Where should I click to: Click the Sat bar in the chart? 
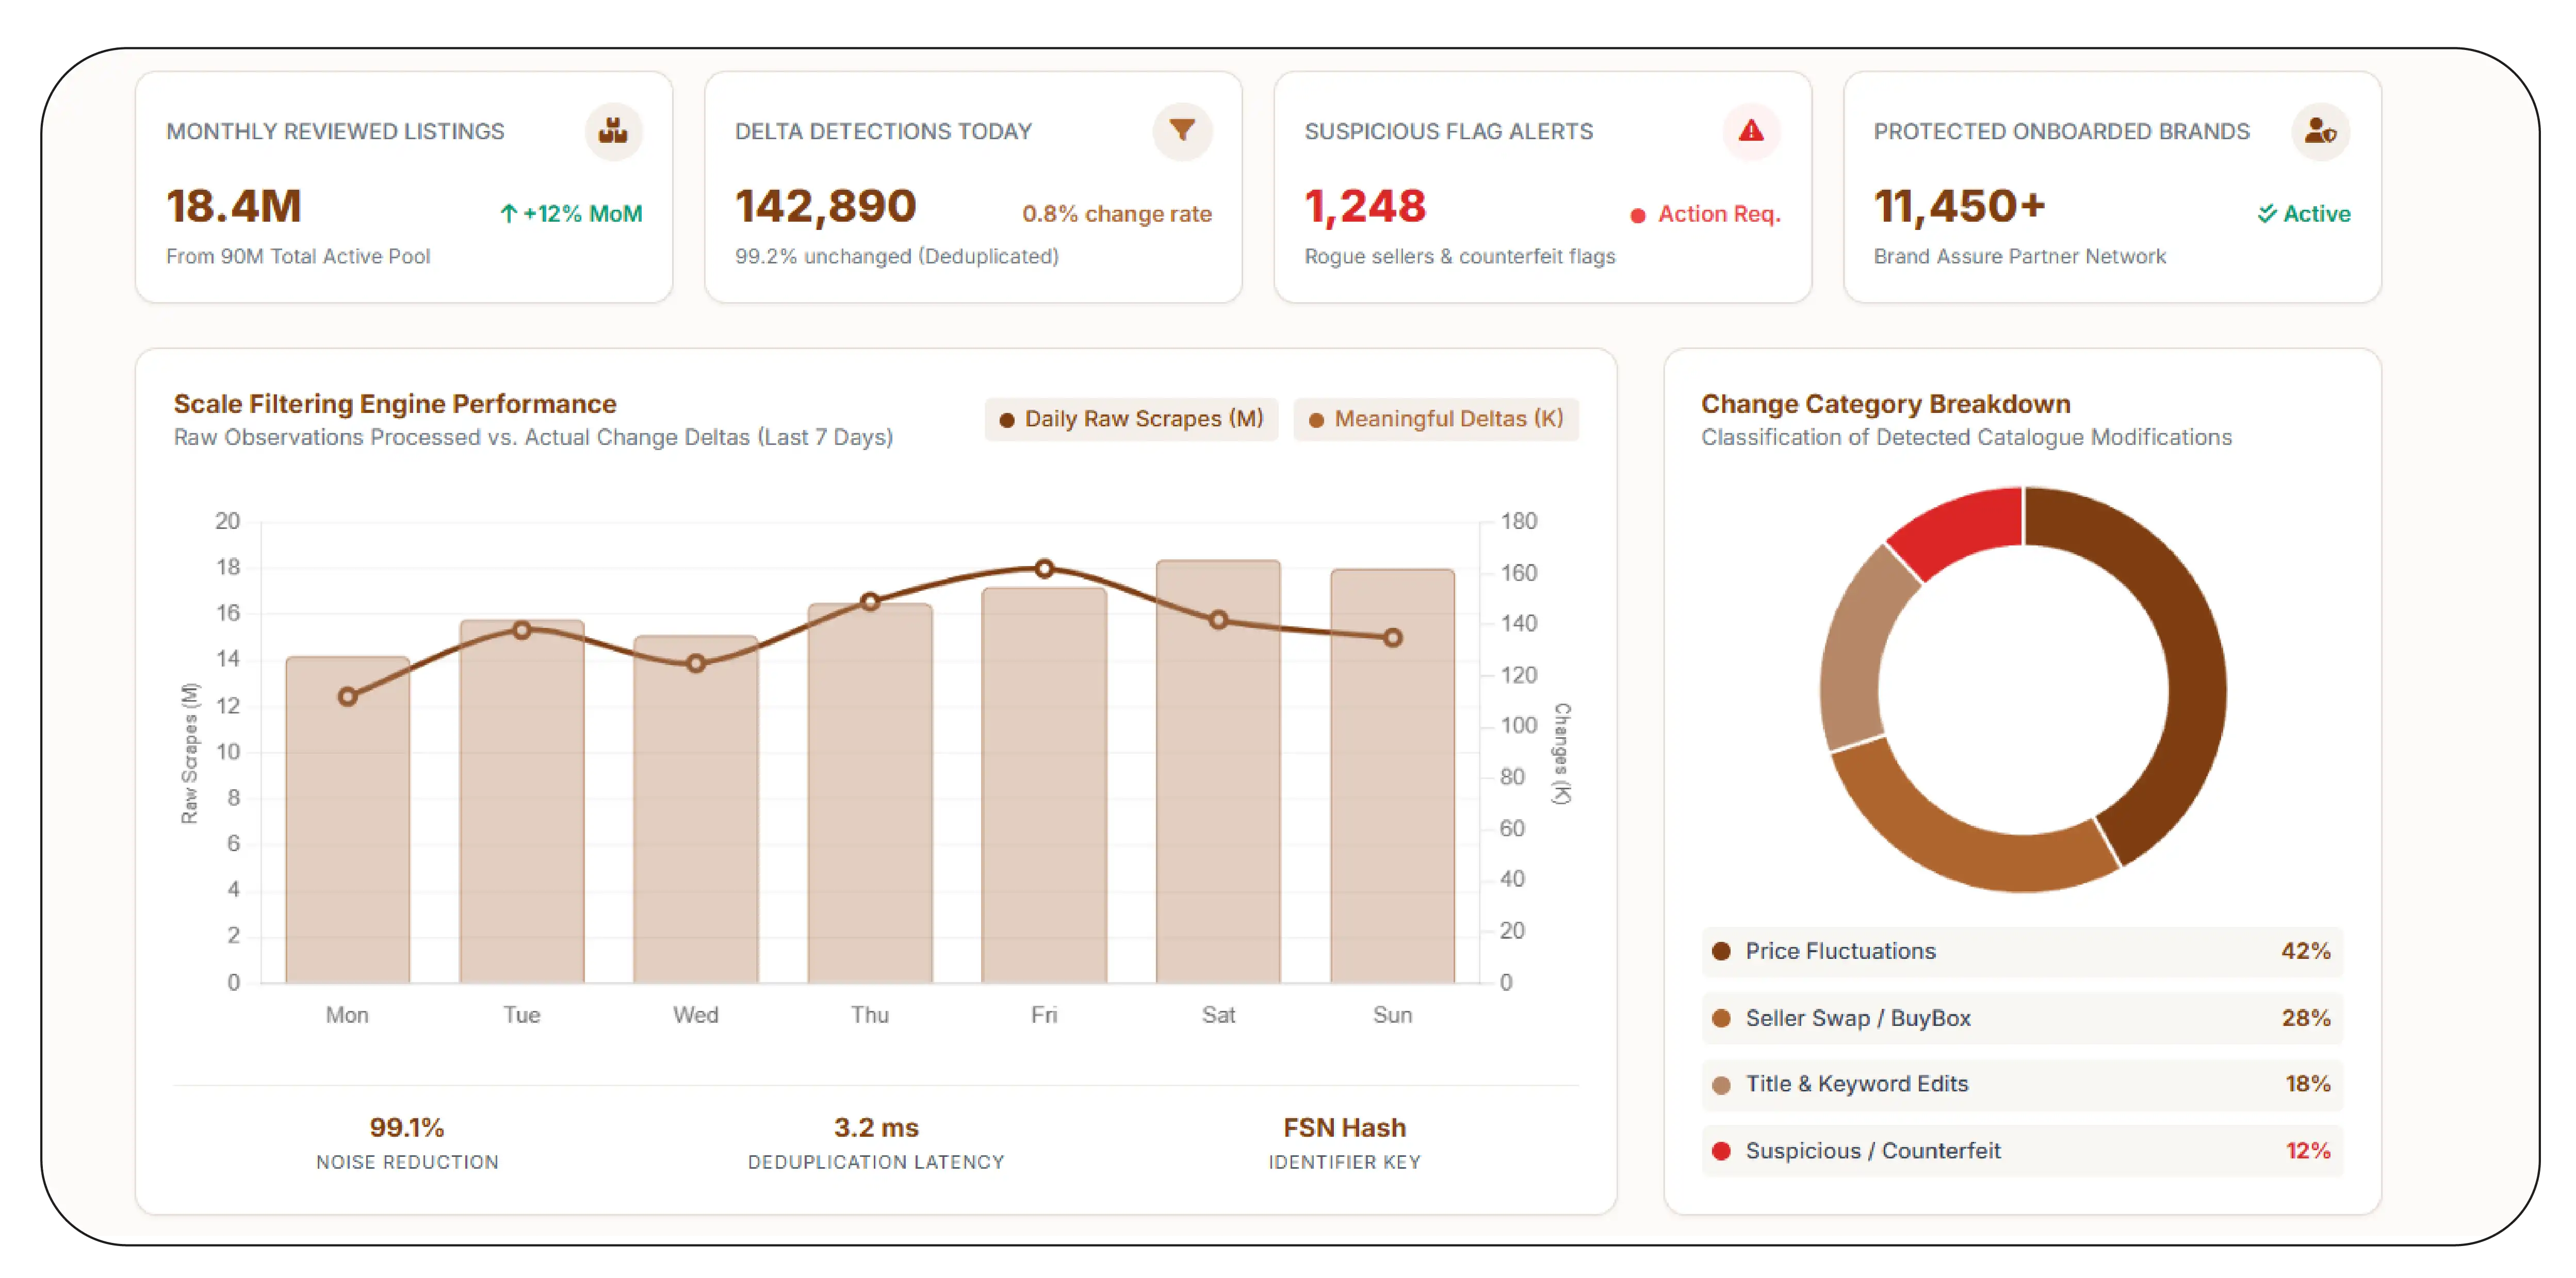click(x=1218, y=771)
